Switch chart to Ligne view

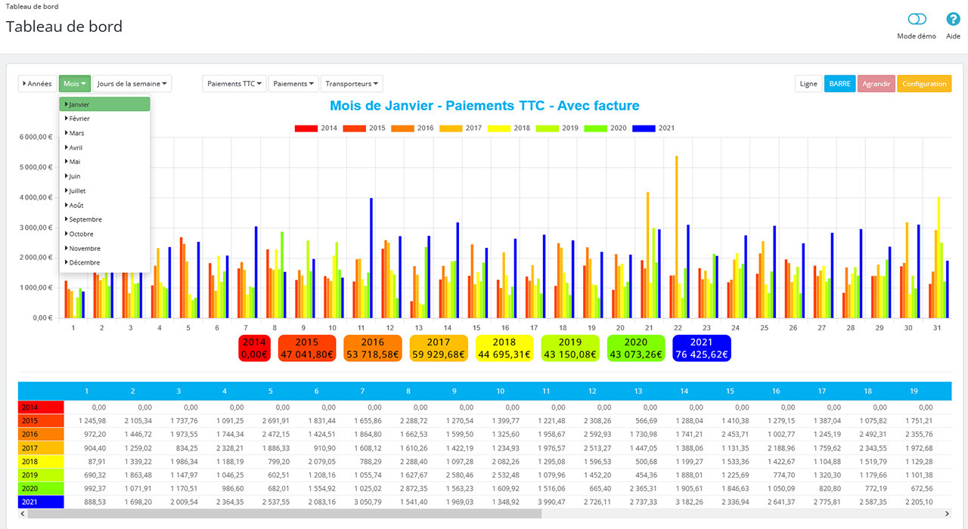pyautogui.click(x=808, y=84)
